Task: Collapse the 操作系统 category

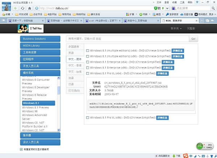Action: tap(40, 73)
